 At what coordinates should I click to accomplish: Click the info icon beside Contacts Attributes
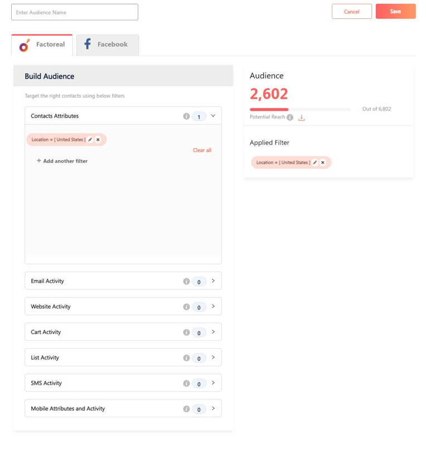[187, 116]
